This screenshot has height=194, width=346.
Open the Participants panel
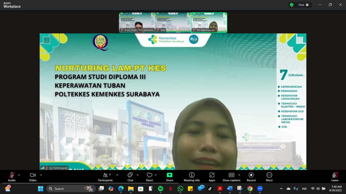pos(105,177)
